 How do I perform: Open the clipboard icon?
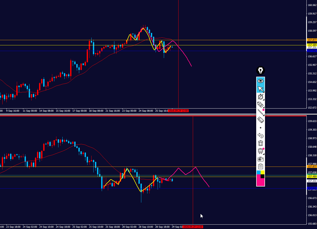(x=261, y=166)
